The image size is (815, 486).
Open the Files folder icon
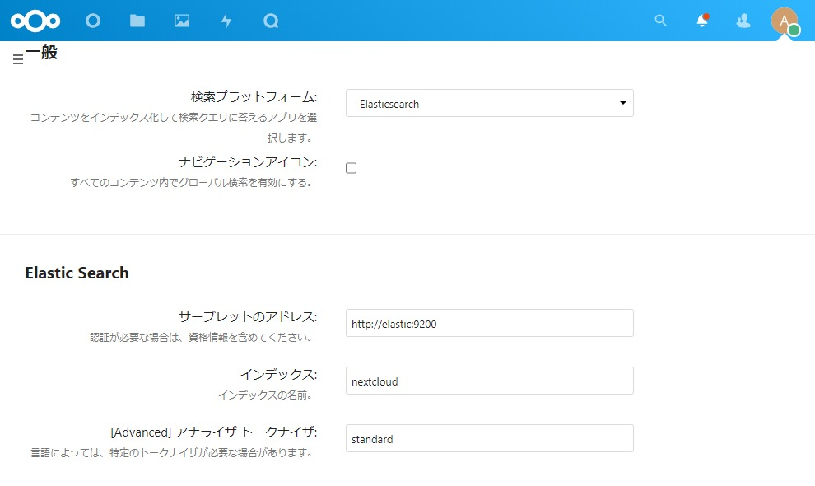(x=137, y=21)
